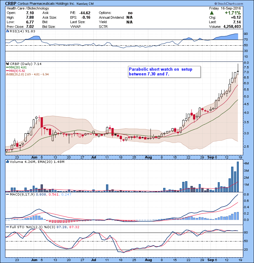Select the Open value 7.10
Screen dimensions: 254x263
[x=30, y=13]
